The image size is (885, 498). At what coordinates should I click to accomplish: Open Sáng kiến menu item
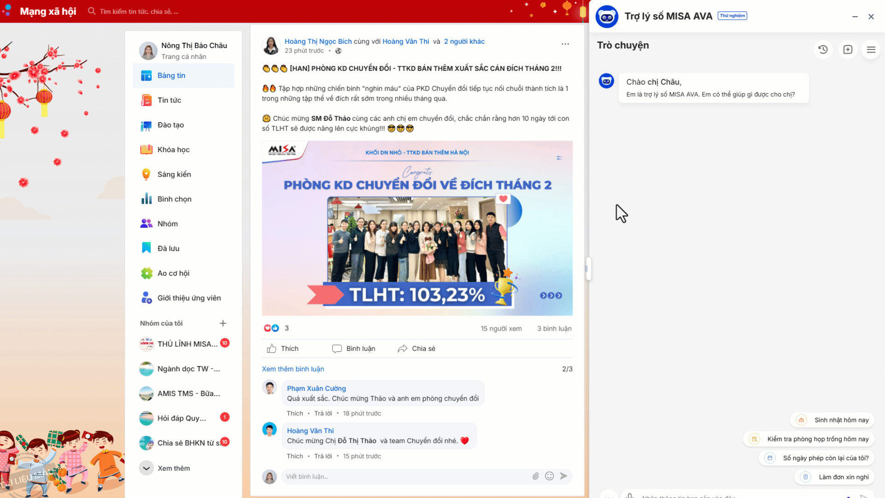[x=183, y=174]
